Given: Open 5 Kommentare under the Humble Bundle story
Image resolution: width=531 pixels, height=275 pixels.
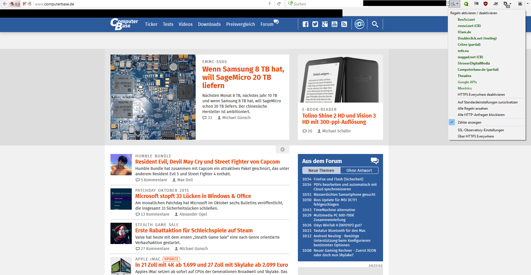Looking at the screenshot, I should click(151, 180).
